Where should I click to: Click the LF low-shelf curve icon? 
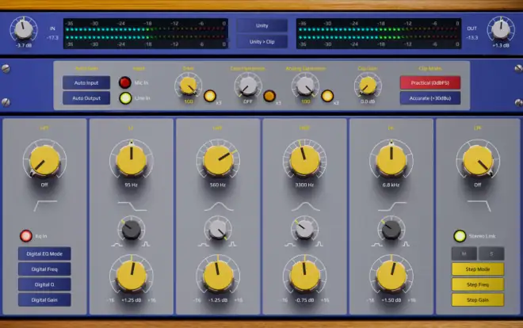tap(132, 206)
